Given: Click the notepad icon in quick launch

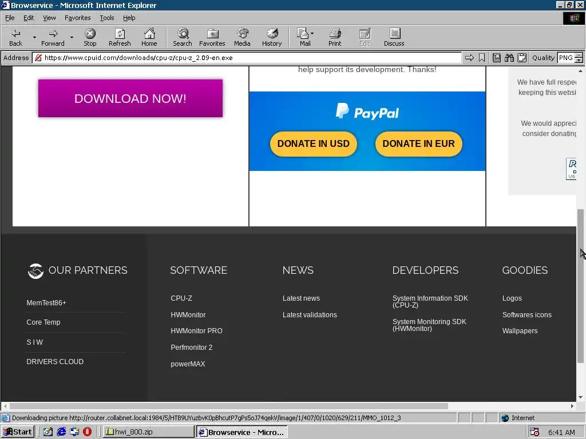Looking at the screenshot, I should [48, 432].
